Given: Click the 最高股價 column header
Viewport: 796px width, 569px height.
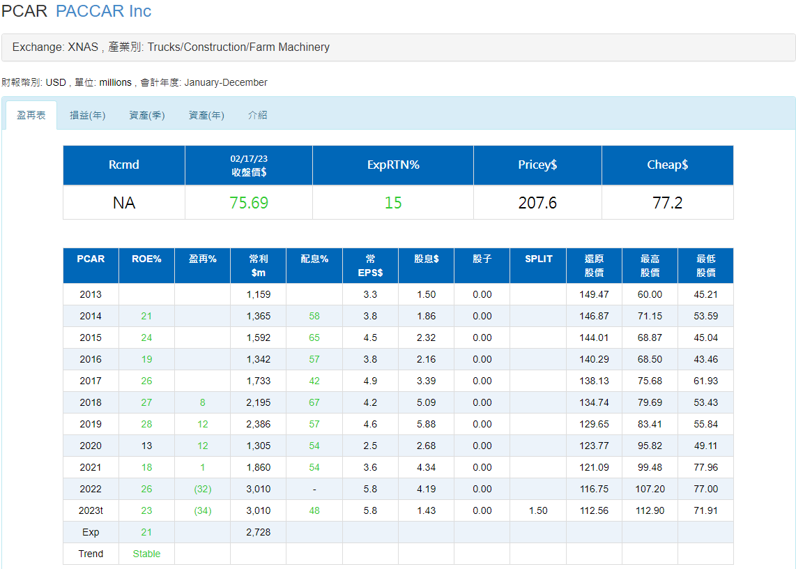Looking at the screenshot, I should (650, 265).
